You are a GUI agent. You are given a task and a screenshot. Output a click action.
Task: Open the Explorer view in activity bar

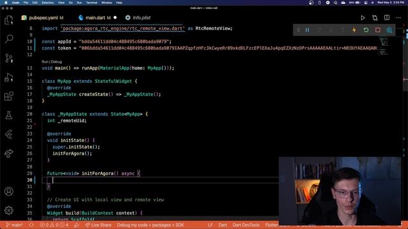point(9,20)
